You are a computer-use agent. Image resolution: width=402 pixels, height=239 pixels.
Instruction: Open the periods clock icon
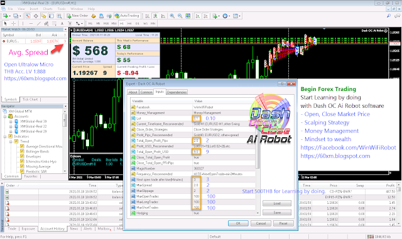pyautogui.click(x=225, y=16)
